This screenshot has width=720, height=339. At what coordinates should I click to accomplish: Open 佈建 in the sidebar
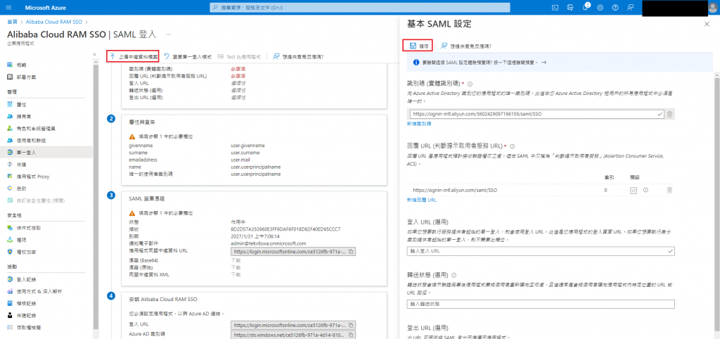22,164
